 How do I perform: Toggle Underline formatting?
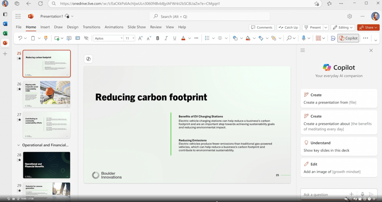(175, 38)
